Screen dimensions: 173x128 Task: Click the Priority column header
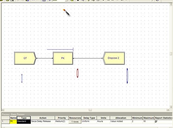click(62, 118)
